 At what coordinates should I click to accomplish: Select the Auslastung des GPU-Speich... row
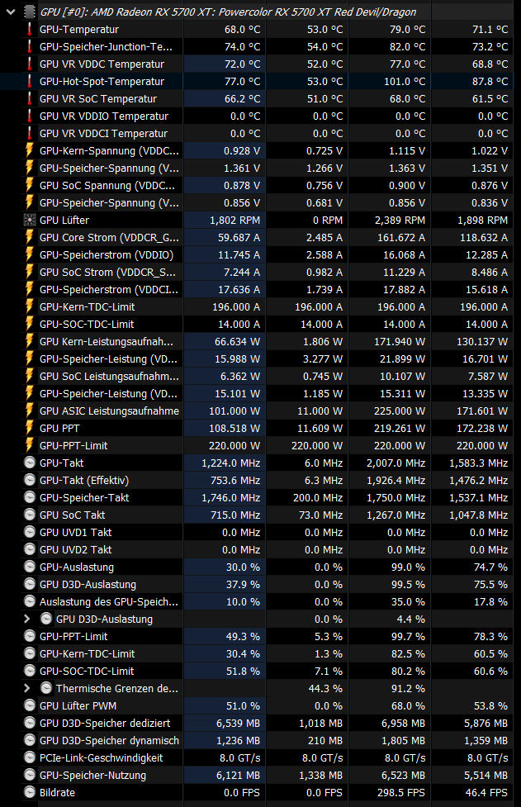coord(268,601)
